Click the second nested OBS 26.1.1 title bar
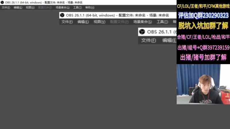230x129 pixels. (118, 15)
